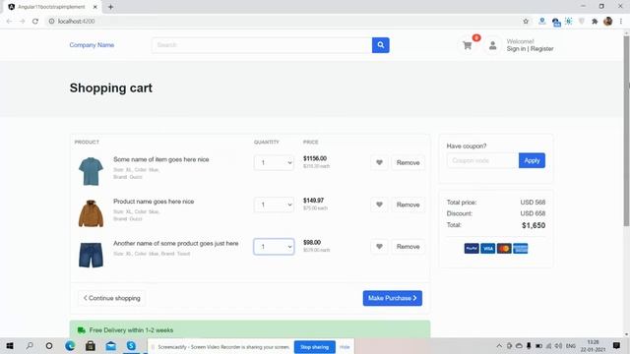Open the Chrome profile avatar
Screen dimensions: 630x354
tap(608, 22)
